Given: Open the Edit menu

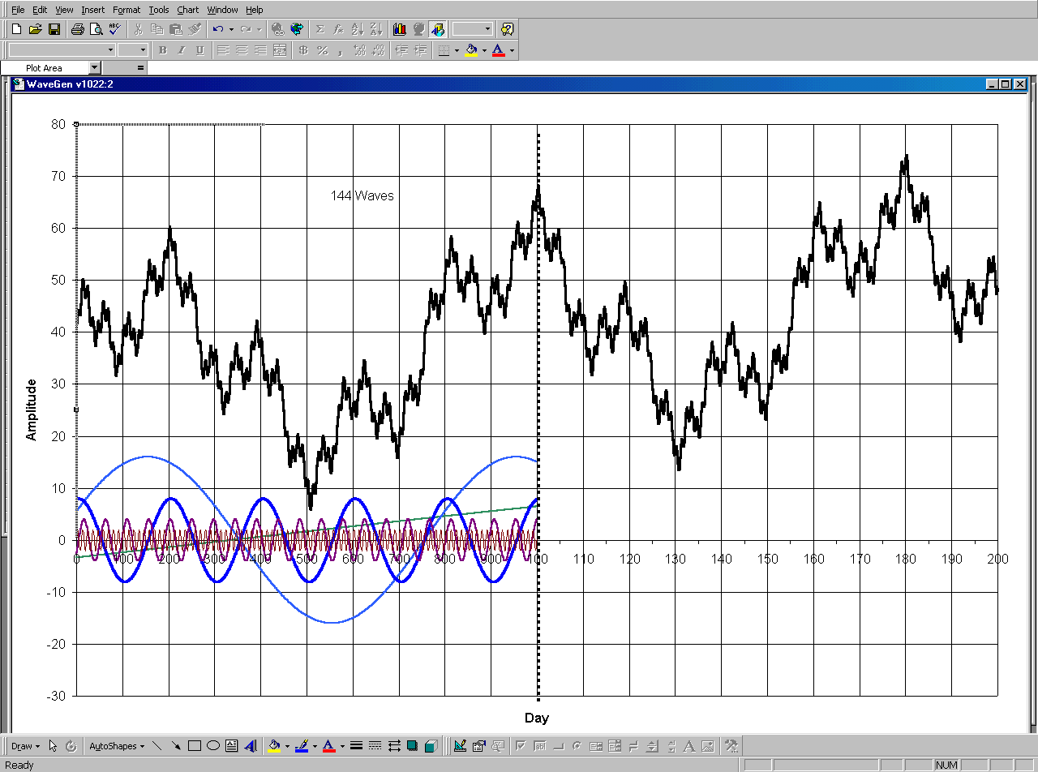Looking at the screenshot, I should 40,10.
